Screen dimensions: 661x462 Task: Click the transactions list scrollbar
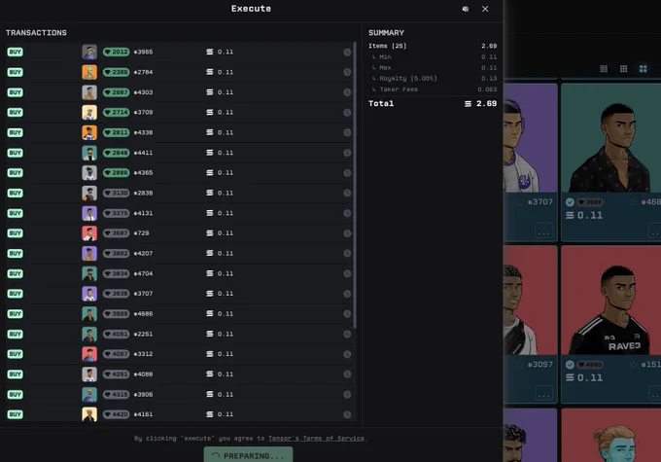(355, 185)
